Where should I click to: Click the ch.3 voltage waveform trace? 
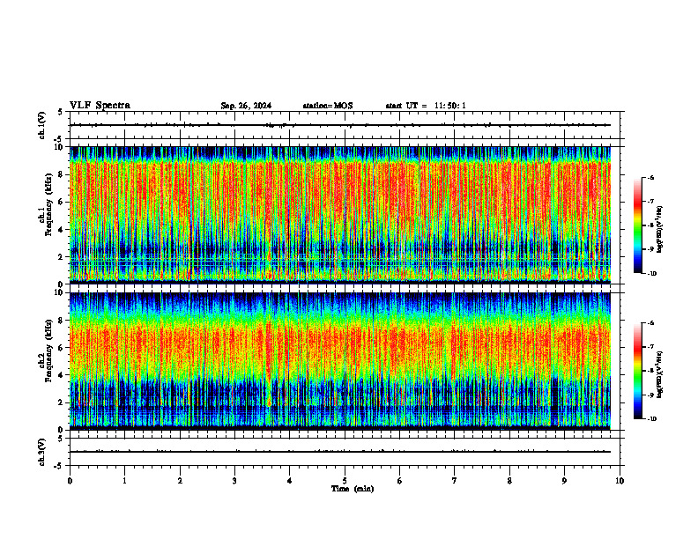[x=340, y=452]
